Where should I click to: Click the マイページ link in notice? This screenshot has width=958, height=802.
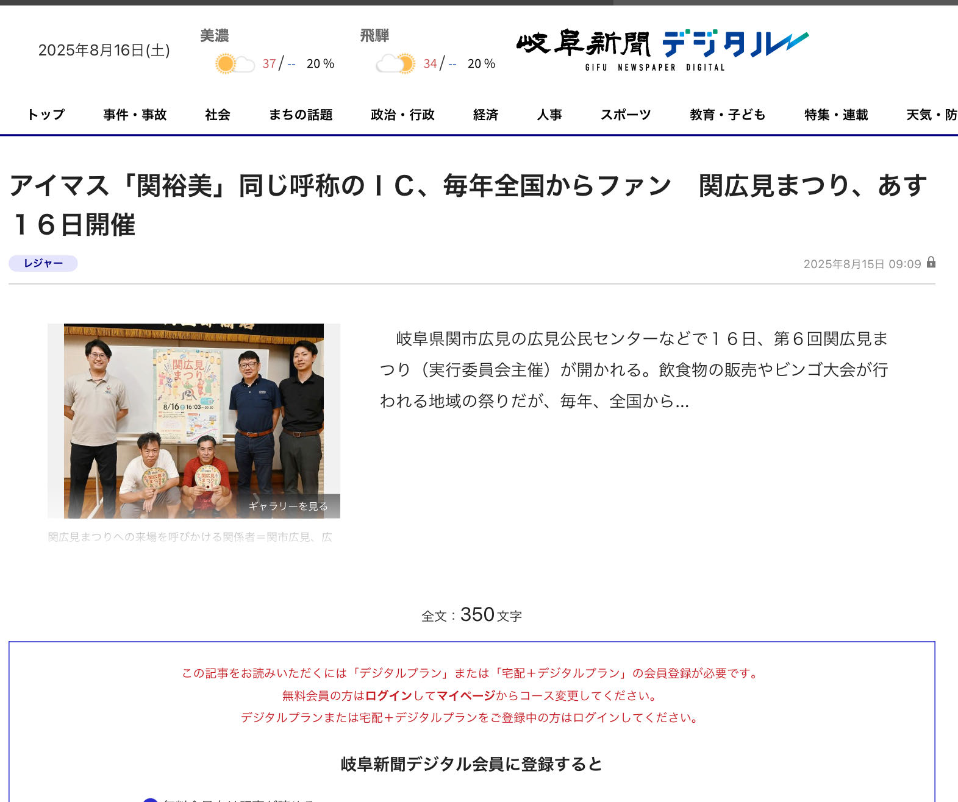[x=466, y=695]
